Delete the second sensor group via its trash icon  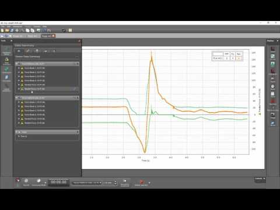pos(78,98)
